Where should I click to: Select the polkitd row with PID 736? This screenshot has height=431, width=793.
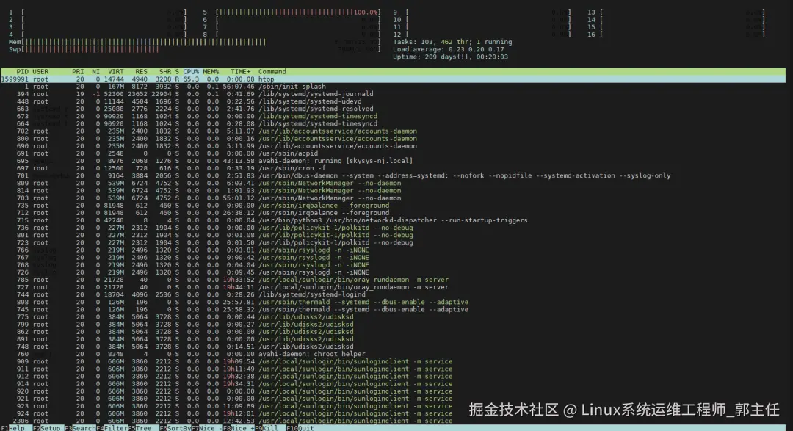coord(393,228)
